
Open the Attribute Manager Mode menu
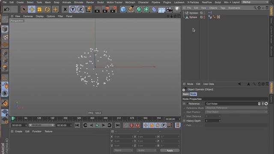190,84
